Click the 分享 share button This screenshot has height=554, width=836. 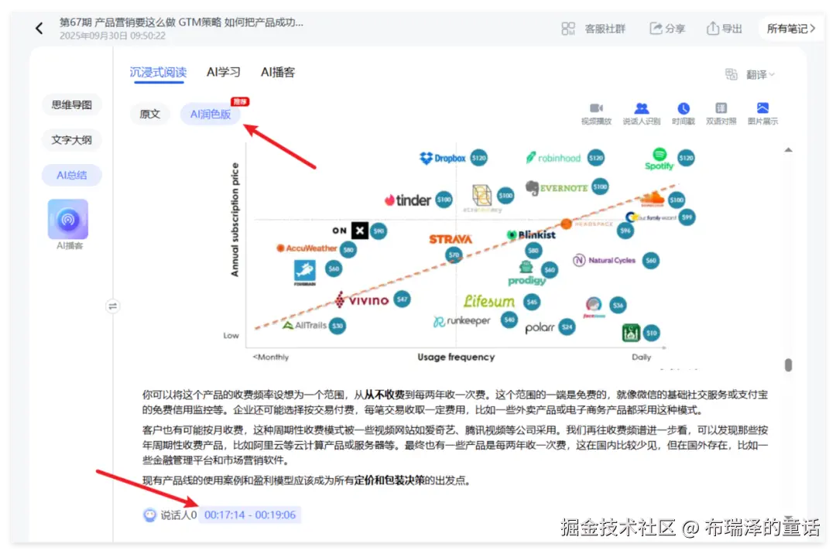pyautogui.click(x=667, y=28)
